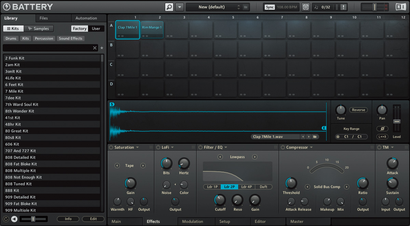This screenshot has height=226, width=410.
Task: Open the LoFi module dropdown menu
Action: (173, 148)
